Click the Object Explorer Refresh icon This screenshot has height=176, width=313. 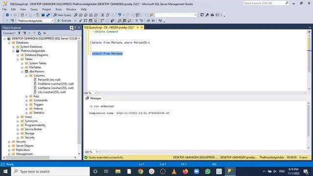pos(39,33)
